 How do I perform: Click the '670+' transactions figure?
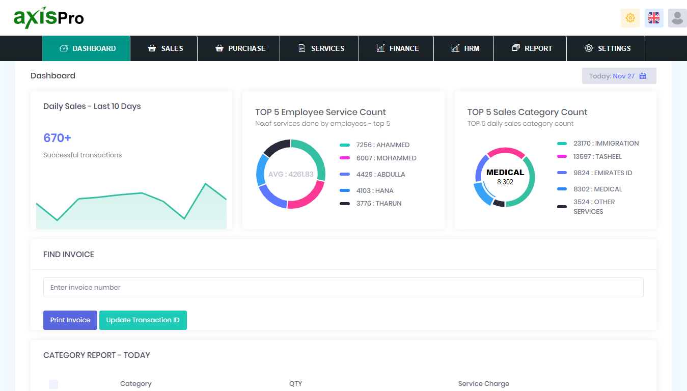pos(57,138)
